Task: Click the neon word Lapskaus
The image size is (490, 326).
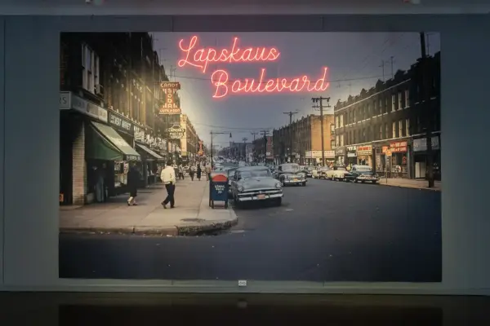Action: pos(228,55)
